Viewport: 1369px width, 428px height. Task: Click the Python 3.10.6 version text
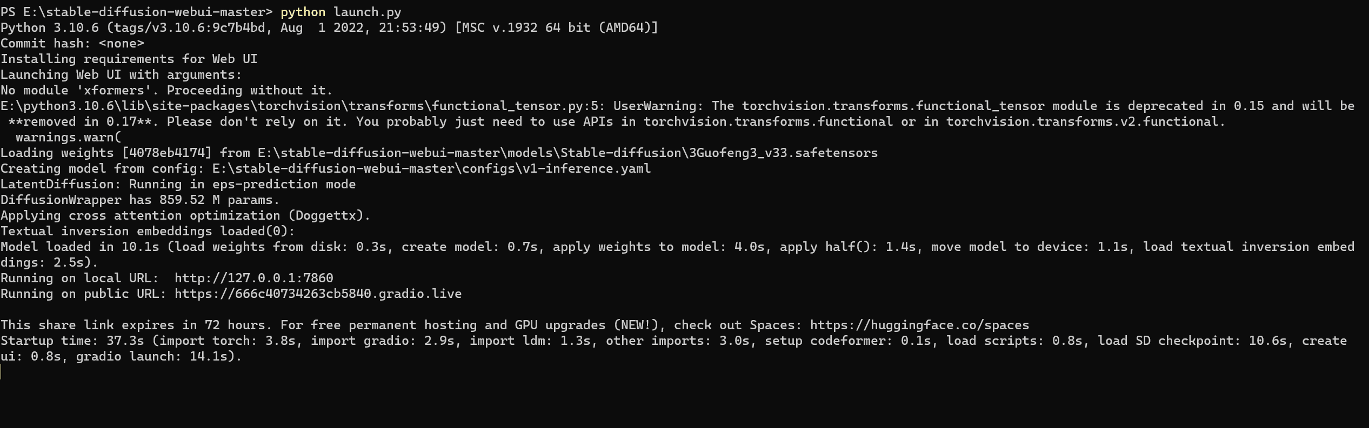[x=50, y=28]
